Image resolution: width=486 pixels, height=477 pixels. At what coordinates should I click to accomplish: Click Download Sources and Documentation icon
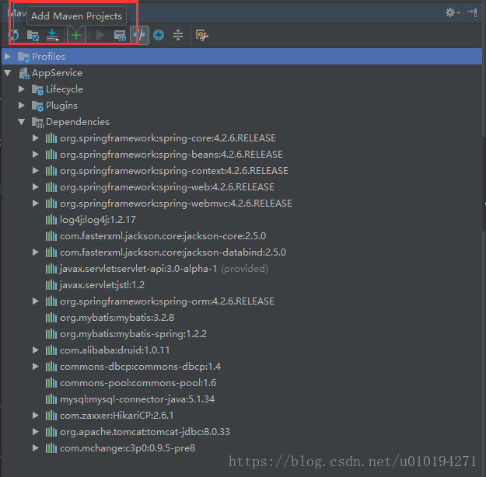[x=52, y=35]
